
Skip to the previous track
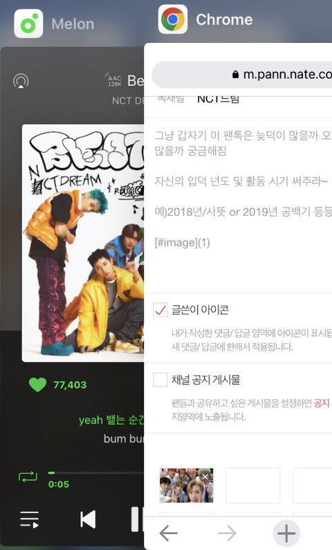click(88, 520)
